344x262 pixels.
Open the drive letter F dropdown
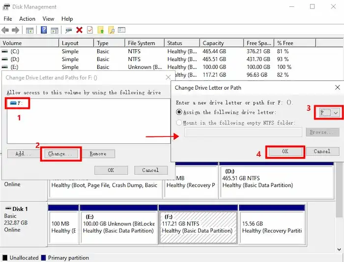pos(329,113)
